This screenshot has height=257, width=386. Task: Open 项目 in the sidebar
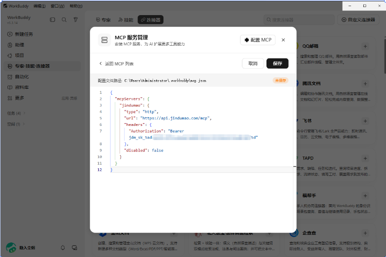42,56
